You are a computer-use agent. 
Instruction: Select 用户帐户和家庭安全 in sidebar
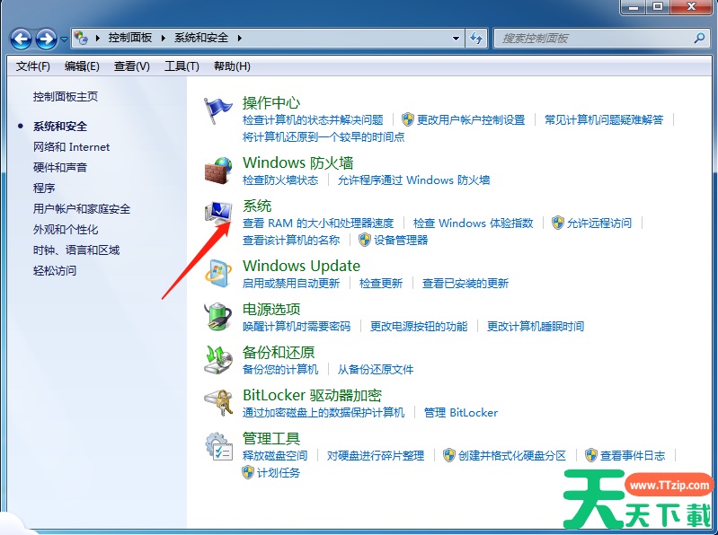pyautogui.click(x=82, y=209)
